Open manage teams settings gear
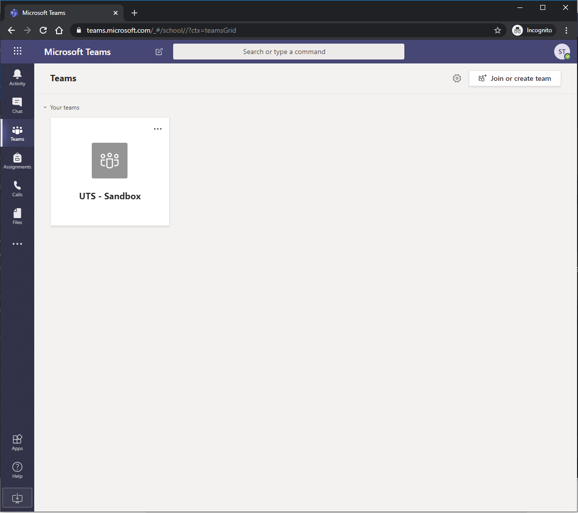578x513 pixels. click(x=457, y=78)
